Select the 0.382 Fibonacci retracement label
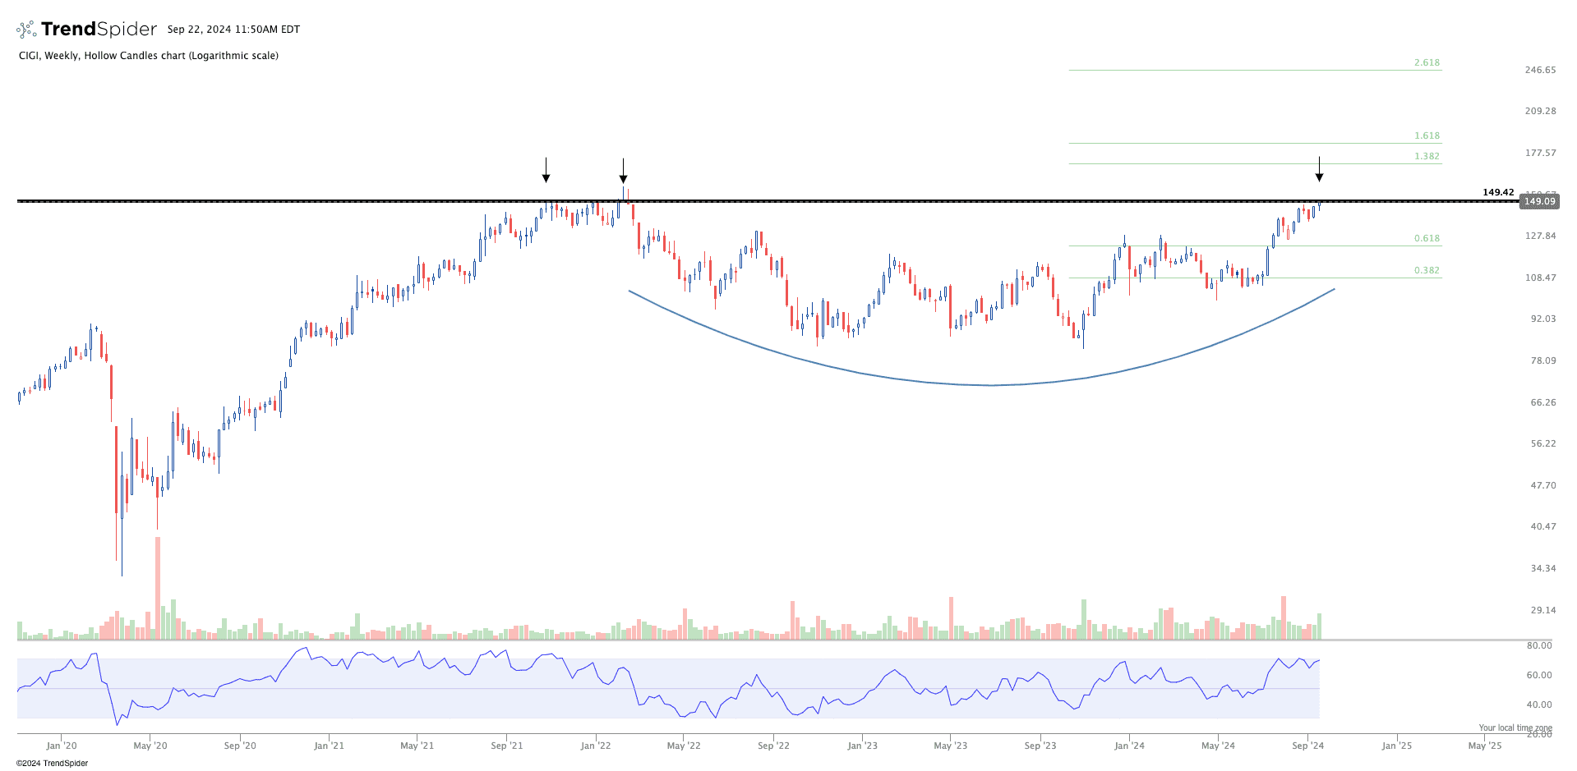 tap(1427, 270)
